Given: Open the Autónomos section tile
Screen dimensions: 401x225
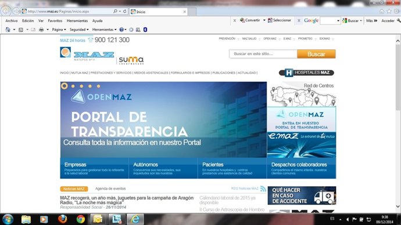Looking at the screenshot, I should click(163, 168).
